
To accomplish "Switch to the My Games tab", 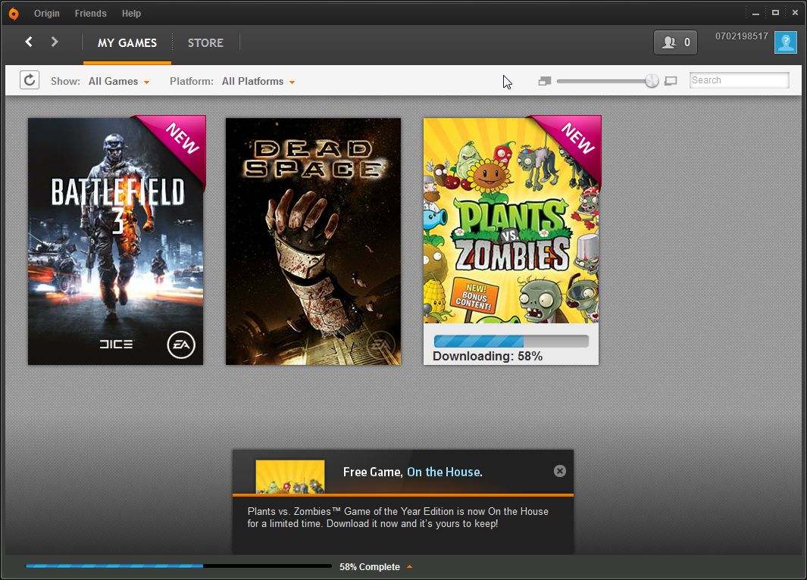I will 127,42.
